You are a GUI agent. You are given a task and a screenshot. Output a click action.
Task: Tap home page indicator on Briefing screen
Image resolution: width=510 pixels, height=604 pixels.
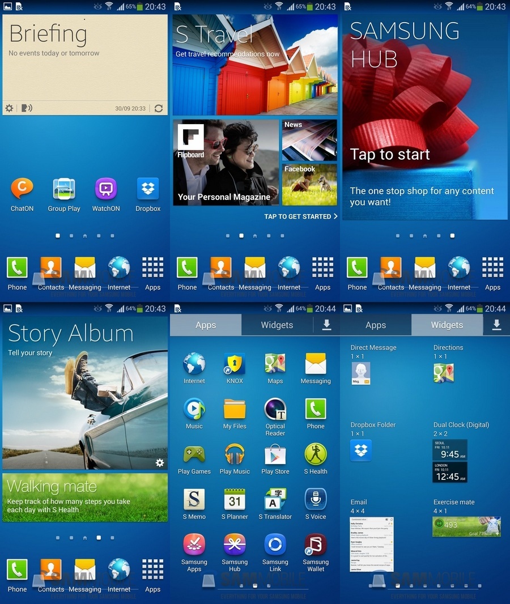[x=85, y=236]
